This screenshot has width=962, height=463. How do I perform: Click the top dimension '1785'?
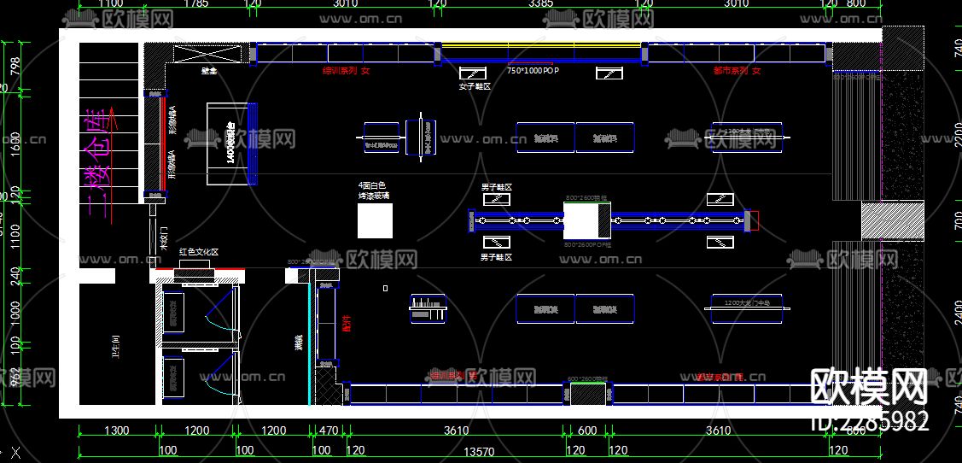coord(196,3)
